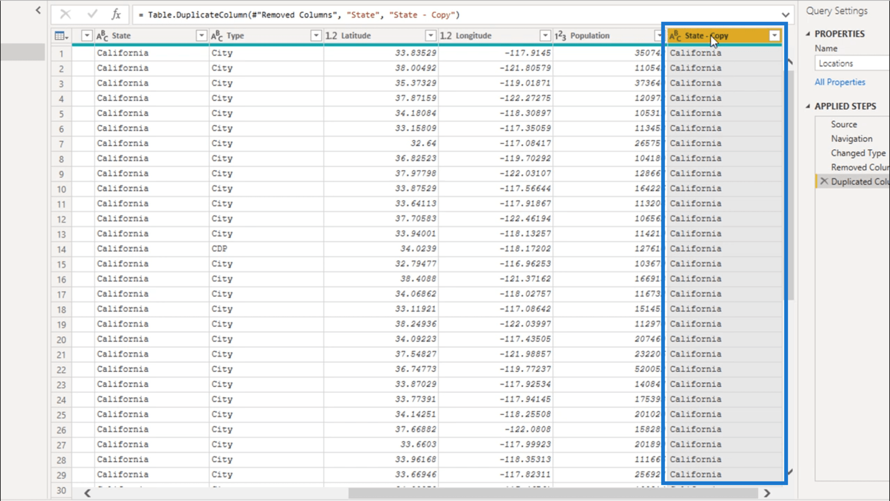The height and width of the screenshot is (501, 890).
Task: Open the filter dropdown of the first unnamed column
Action: click(87, 36)
